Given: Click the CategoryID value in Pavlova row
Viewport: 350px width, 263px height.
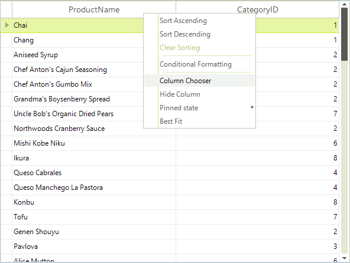Looking at the screenshot, I should (257, 246).
